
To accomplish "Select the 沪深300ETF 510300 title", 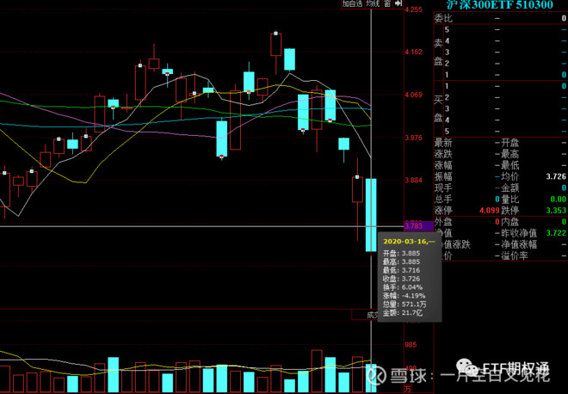I will coord(499,4).
